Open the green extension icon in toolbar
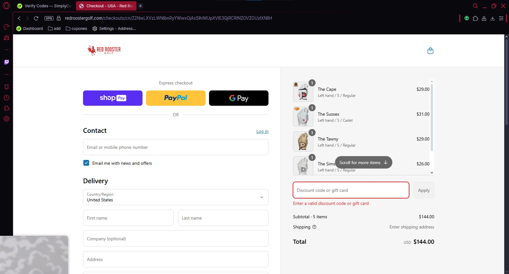The height and width of the screenshot is (274, 509). pyautogui.click(x=467, y=18)
